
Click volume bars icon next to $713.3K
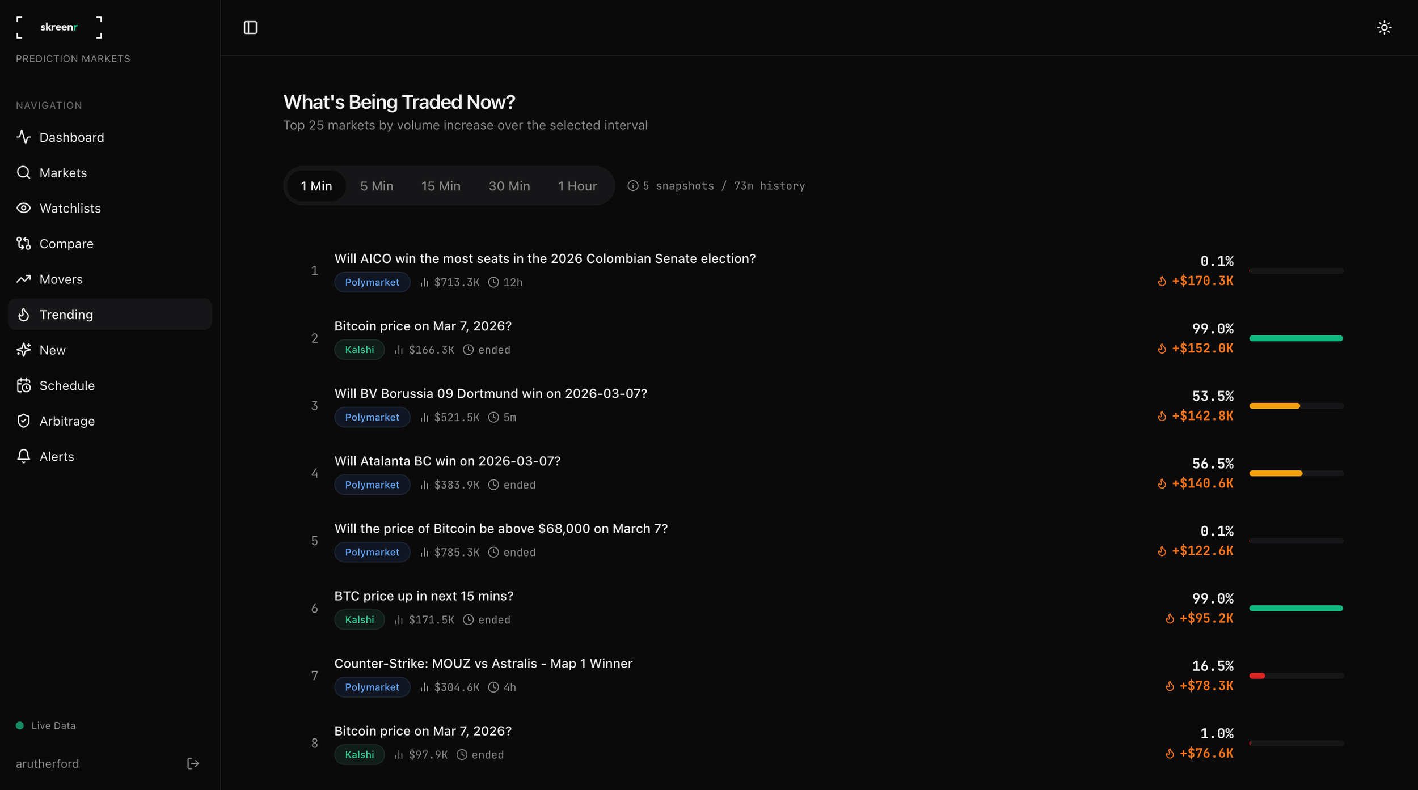pos(424,282)
